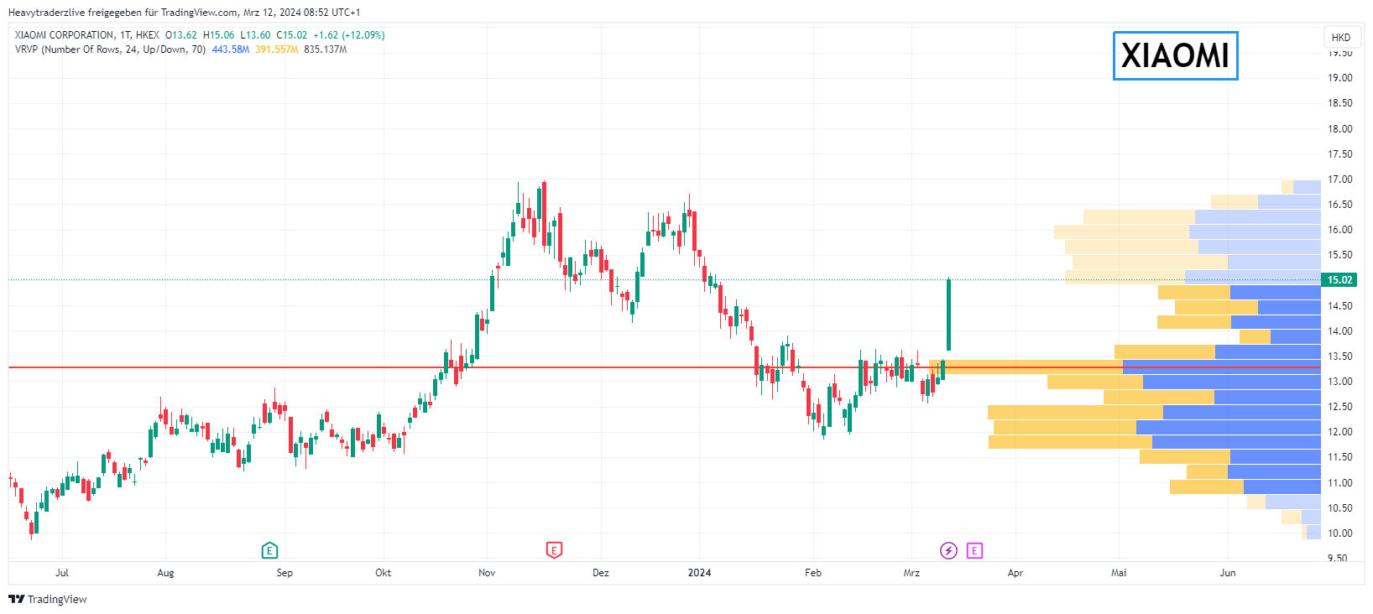Click the high value H15.06 in legend

pyautogui.click(x=219, y=35)
